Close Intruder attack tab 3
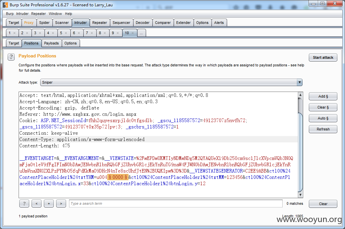Image resolution: width=345 pixels, height=229 pixels. click(40, 33)
